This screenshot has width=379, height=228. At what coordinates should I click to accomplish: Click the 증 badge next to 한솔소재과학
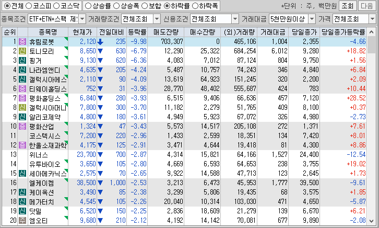pyautogui.click(x=22, y=145)
